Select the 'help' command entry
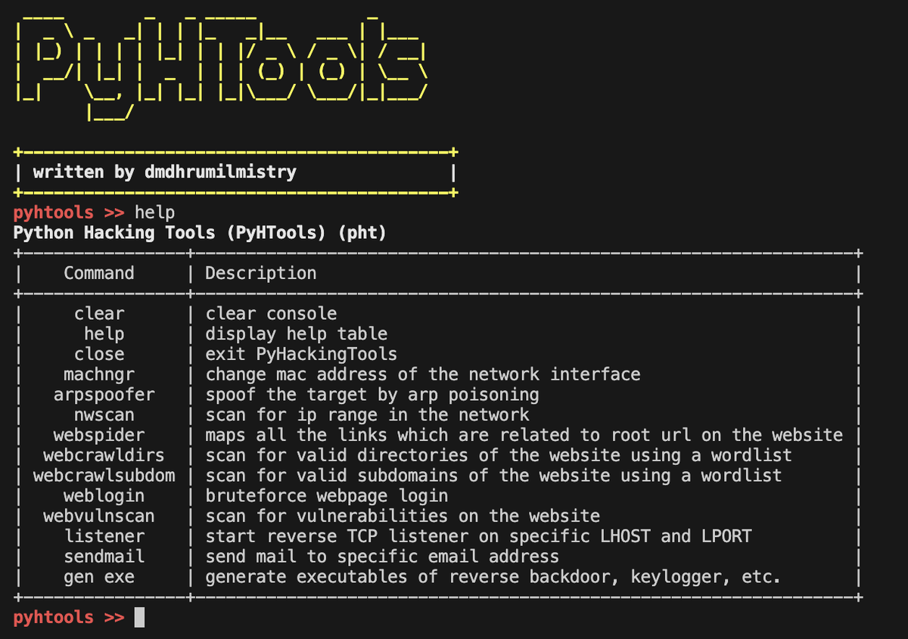Viewport: 908px width, 639px height. 104,333
